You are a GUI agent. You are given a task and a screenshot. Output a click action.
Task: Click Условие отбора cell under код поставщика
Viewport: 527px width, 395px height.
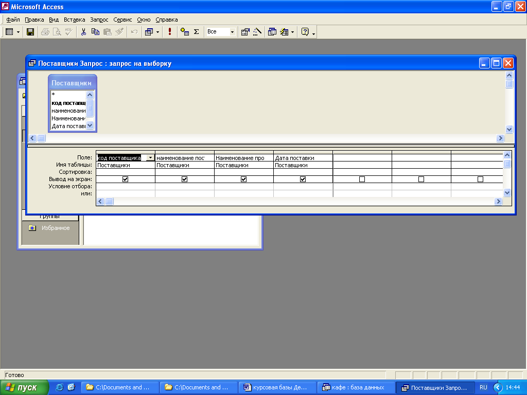126,186
